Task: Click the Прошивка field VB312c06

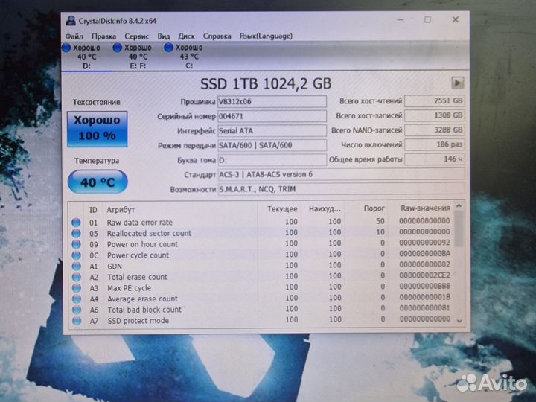Action: (x=272, y=101)
